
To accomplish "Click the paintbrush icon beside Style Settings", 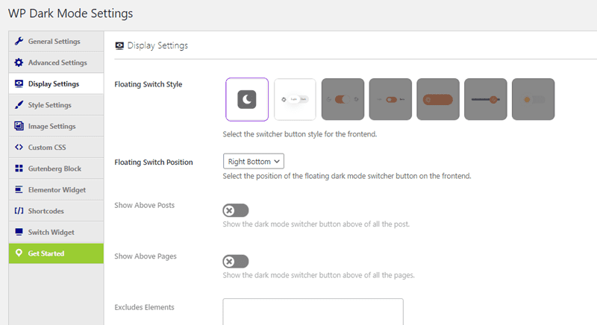I will click(19, 105).
